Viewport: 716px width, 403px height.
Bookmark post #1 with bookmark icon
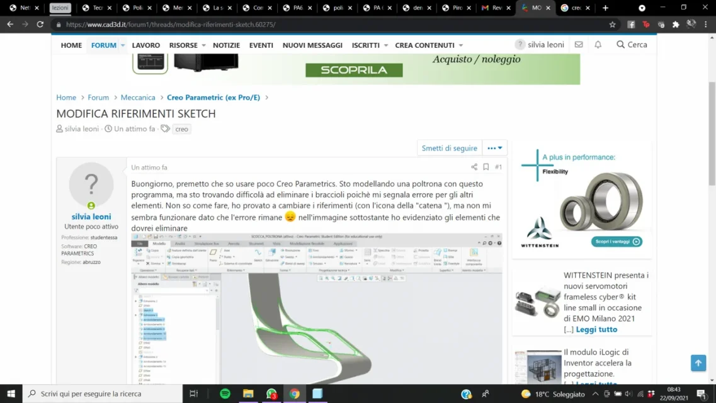tap(486, 167)
